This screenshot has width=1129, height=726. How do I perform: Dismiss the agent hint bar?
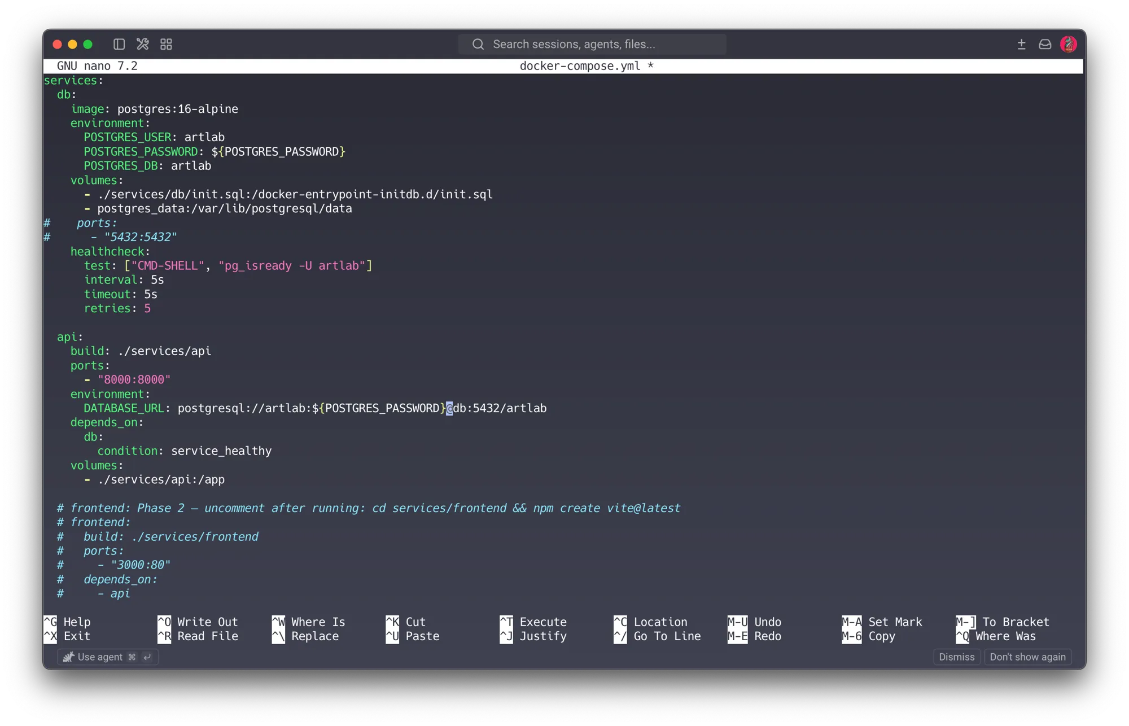(956, 657)
